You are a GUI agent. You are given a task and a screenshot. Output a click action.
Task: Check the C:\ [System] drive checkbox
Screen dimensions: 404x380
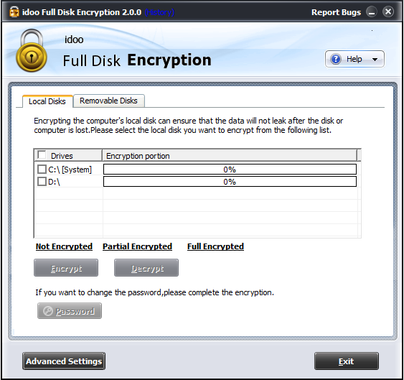coord(42,170)
